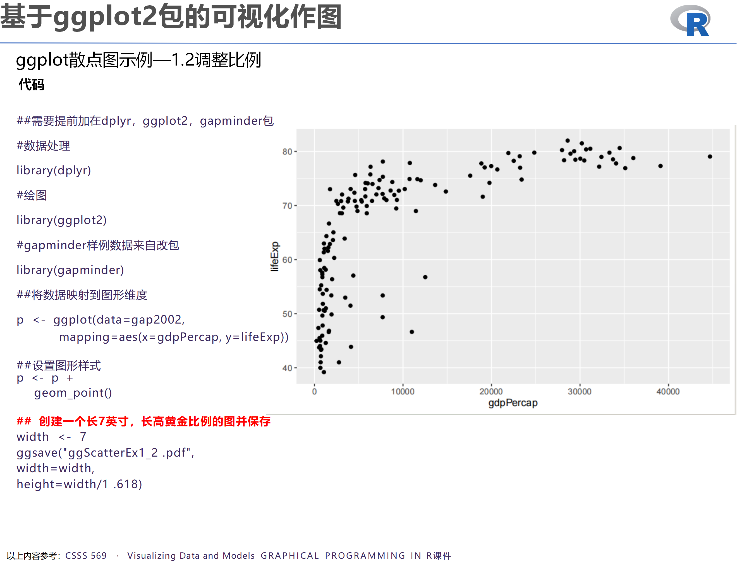The width and height of the screenshot is (737, 569).
Task: Click the '##设置图形样式' comment
Action: (x=59, y=365)
